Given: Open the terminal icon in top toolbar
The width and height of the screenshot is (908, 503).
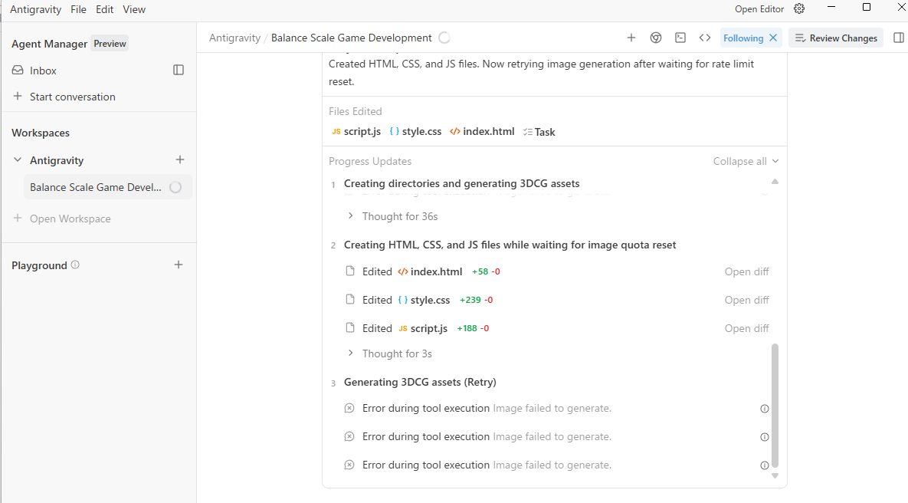Looking at the screenshot, I should [x=680, y=38].
